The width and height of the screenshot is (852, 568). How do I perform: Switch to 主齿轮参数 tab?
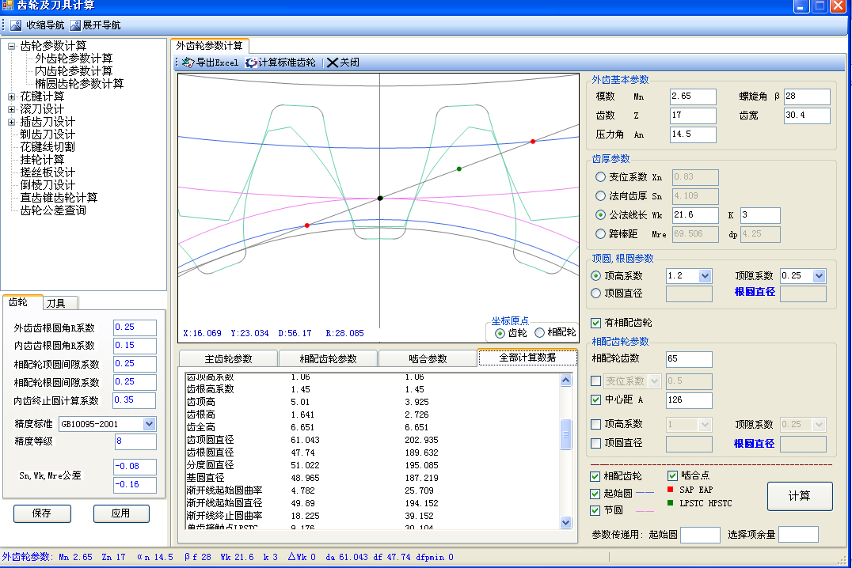click(x=228, y=359)
